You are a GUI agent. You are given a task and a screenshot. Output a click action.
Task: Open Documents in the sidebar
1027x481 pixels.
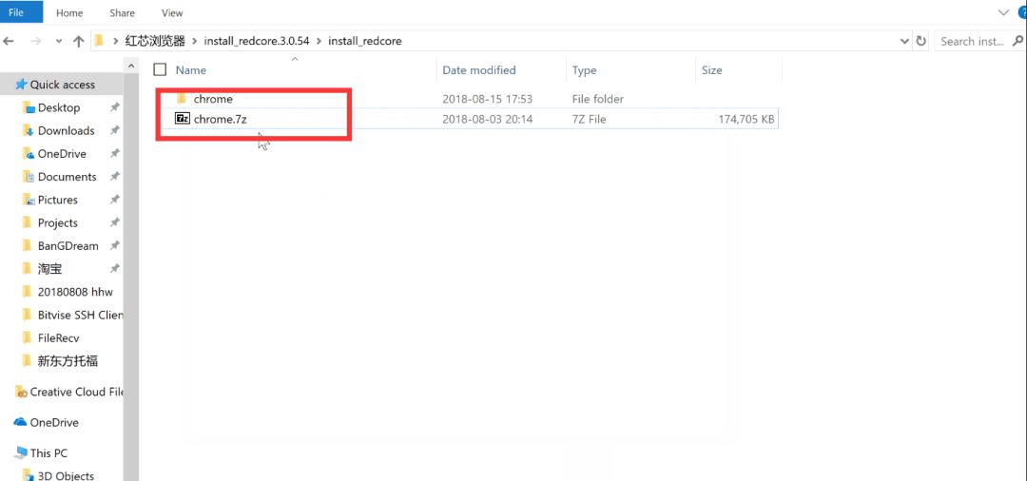67,177
